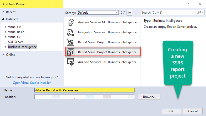Expand the Recent section
The image size is (206, 116).
coord(3,12)
